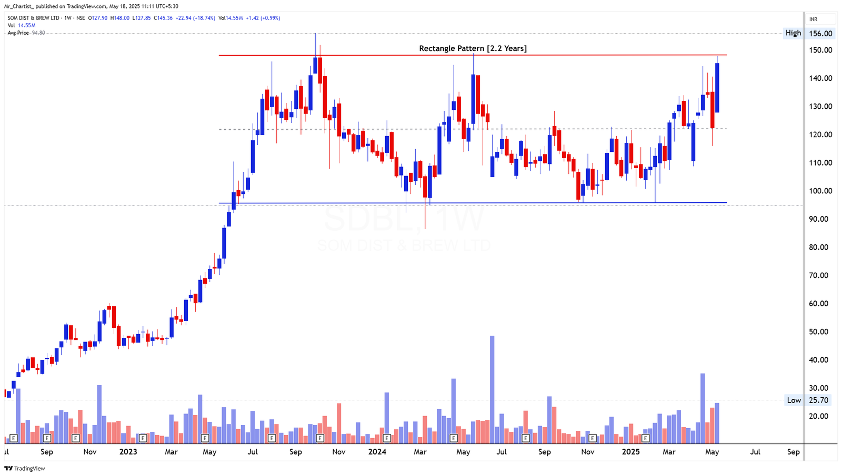Click the earnings marker under the 2025 label
The width and height of the screenshot is (842, 476).
(x=646, y=437)
